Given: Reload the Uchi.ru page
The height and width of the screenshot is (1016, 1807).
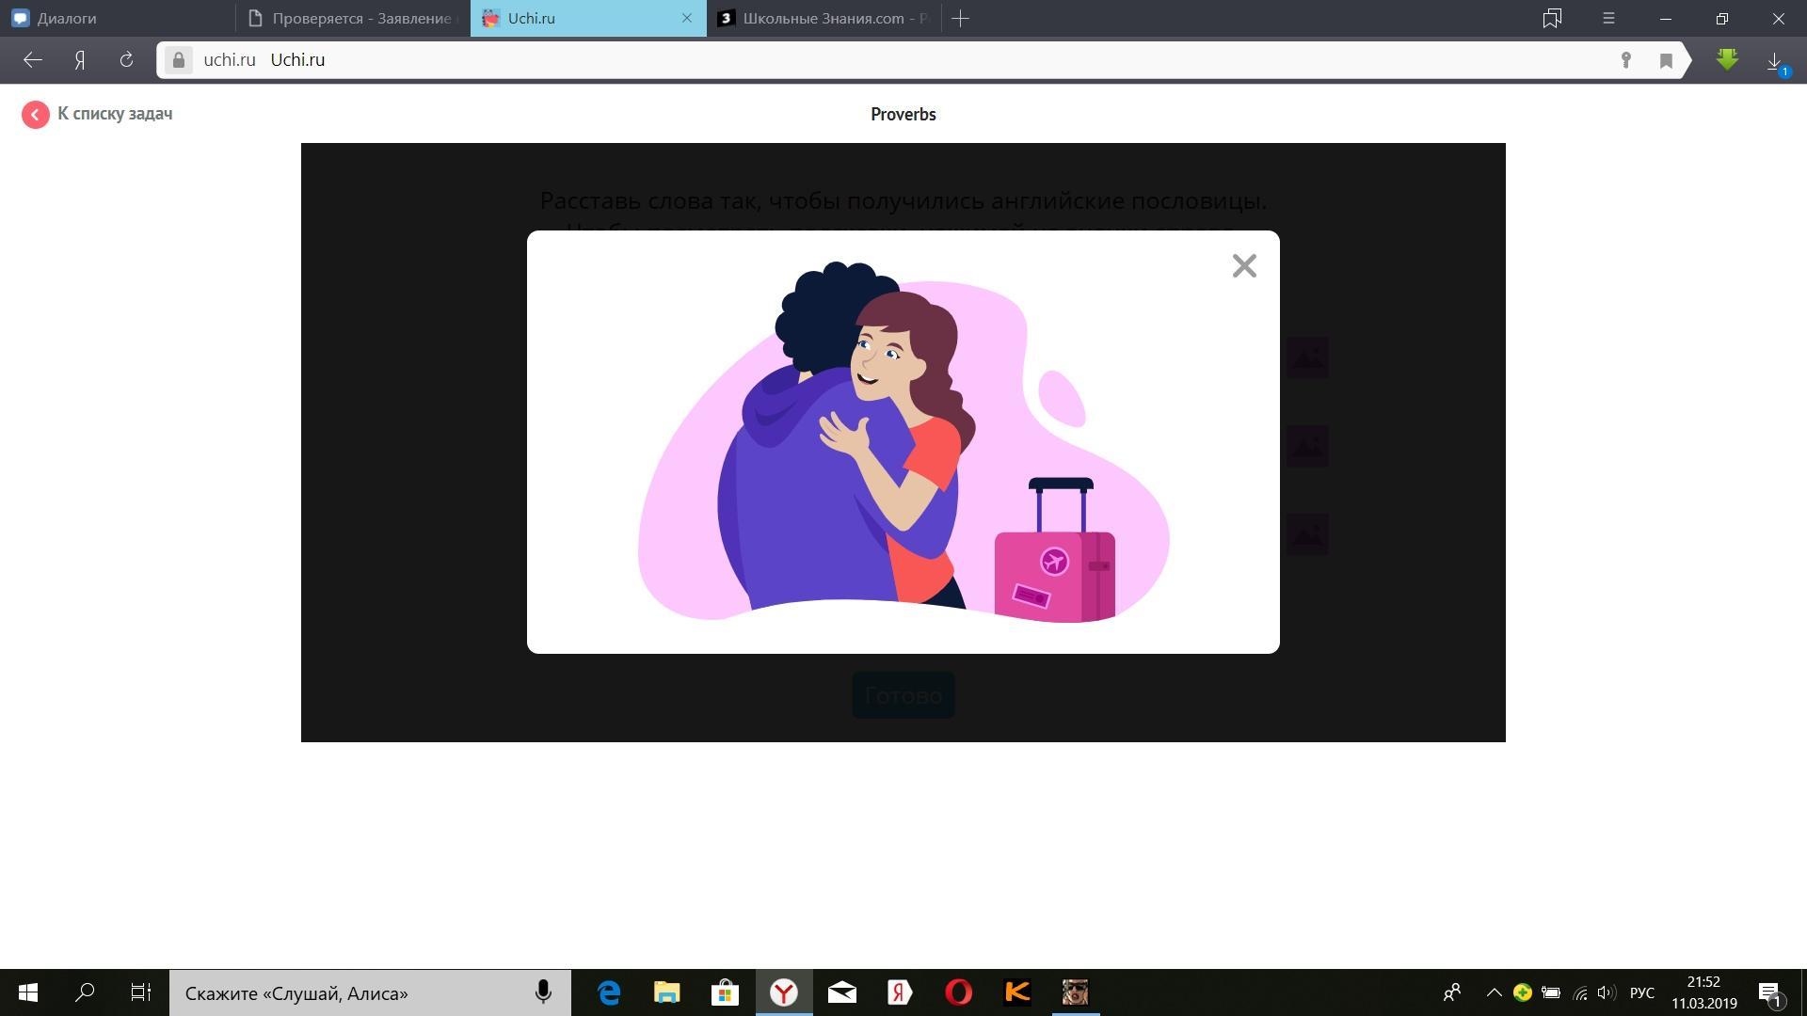Looking at the screenshot, I should point(126,60).
